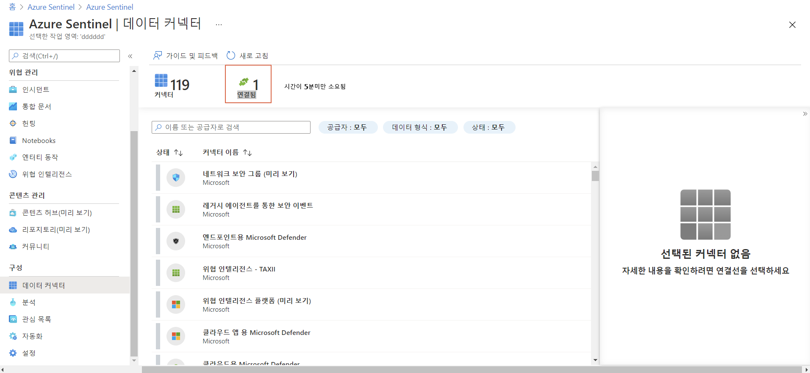Open Notebooks menu item
This screenshot has width=810, height=373.
coord(64,140)
